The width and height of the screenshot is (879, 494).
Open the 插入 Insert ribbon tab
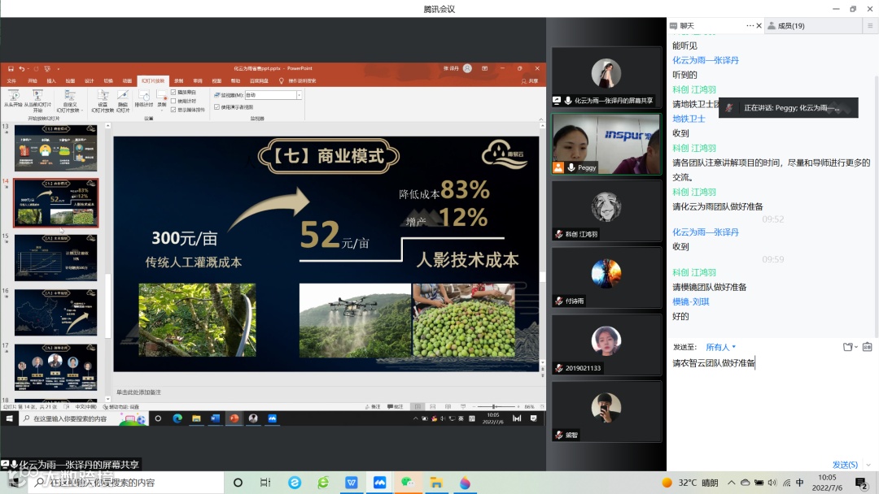tap(51, 81)
